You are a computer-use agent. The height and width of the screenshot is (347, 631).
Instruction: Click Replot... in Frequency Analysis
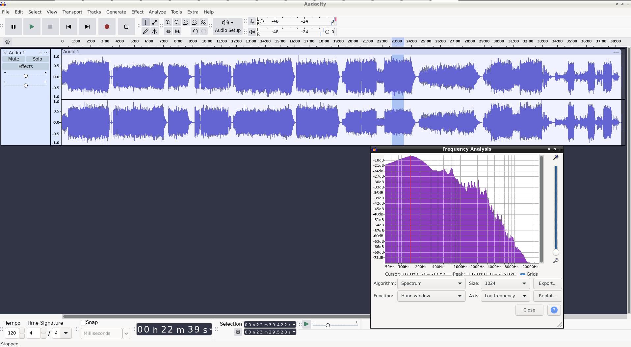[548, 296]
